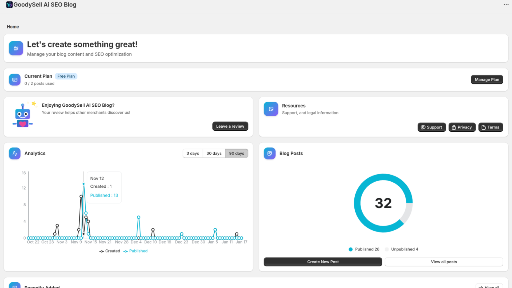Click the Resources panel icon
The image size is (512, 288).
[x=271, y=109]
